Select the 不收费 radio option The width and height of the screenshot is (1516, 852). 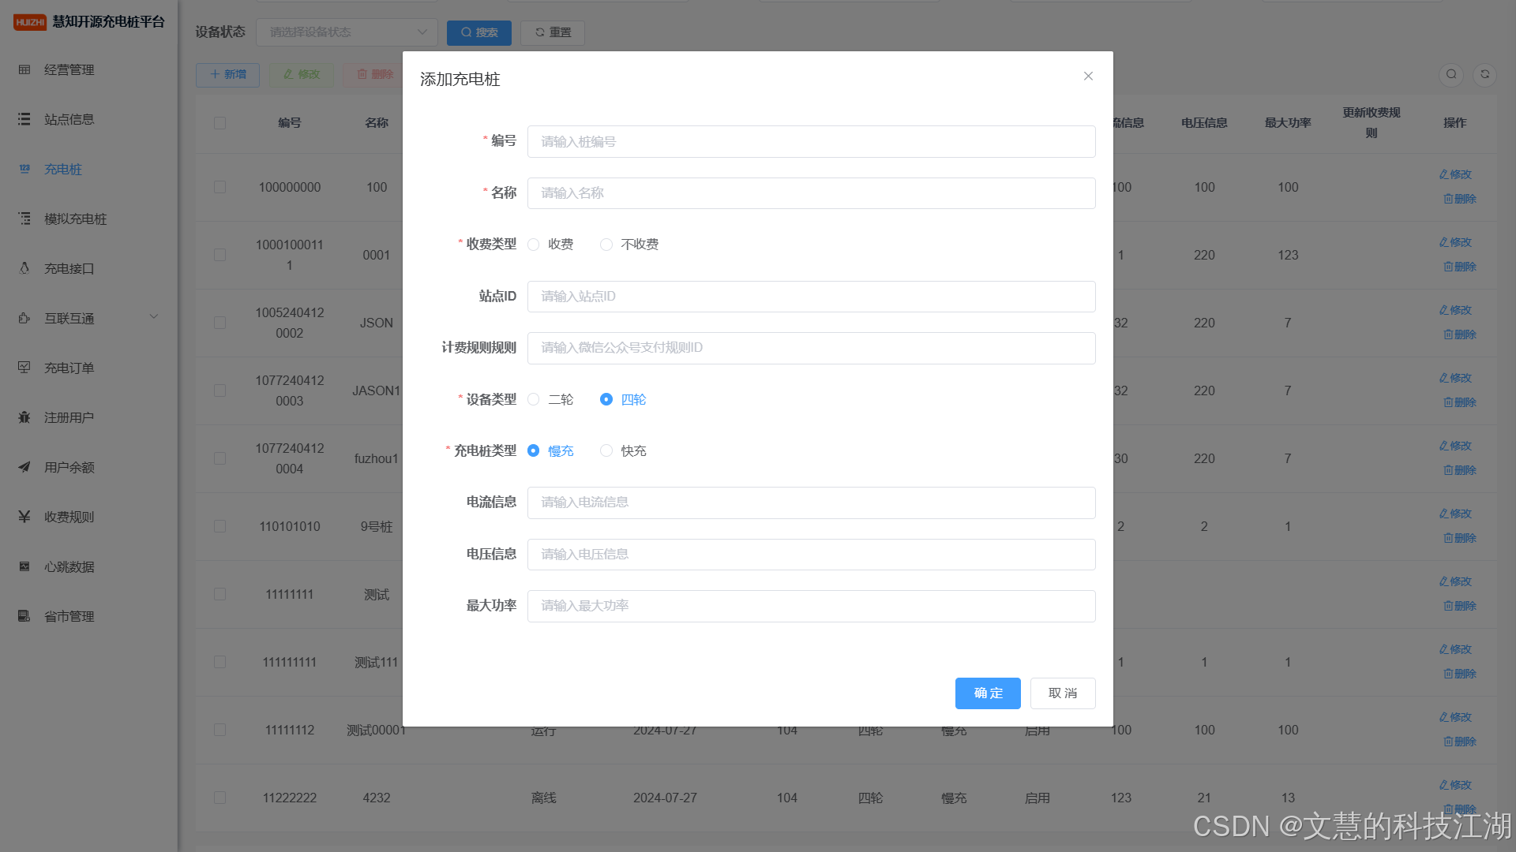606,245
